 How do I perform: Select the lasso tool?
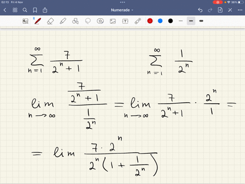click(88, 21)
